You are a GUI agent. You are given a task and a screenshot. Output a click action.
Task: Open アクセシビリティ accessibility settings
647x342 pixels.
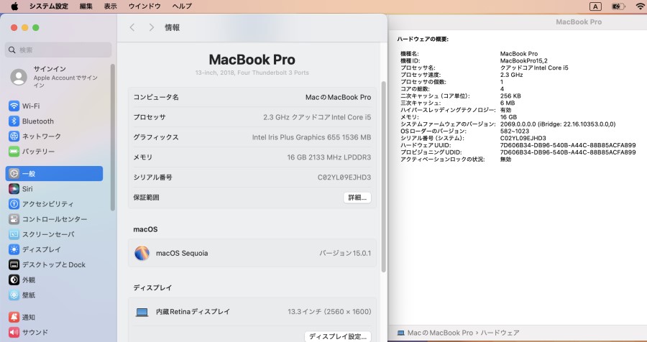(54, 204)
